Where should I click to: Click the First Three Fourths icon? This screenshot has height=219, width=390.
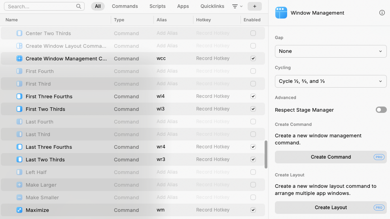tap(19, 96)
